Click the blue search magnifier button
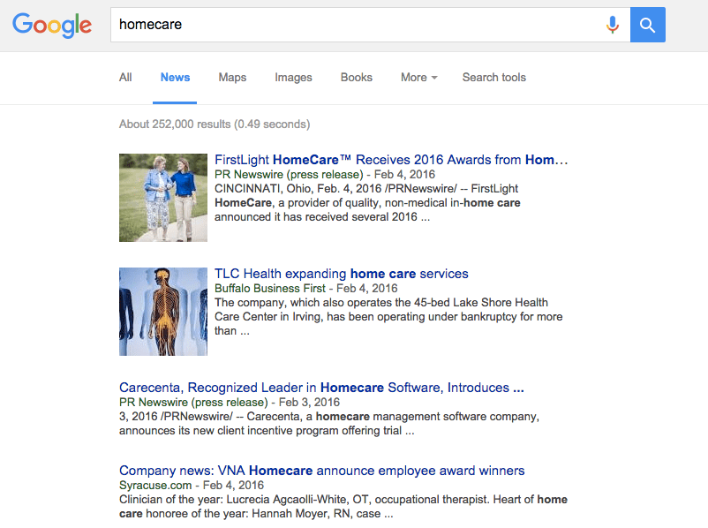 click(x=647, y=25)
